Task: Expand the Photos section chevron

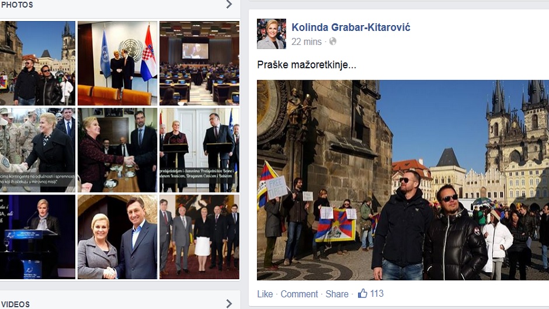Action: coord(229,5)
